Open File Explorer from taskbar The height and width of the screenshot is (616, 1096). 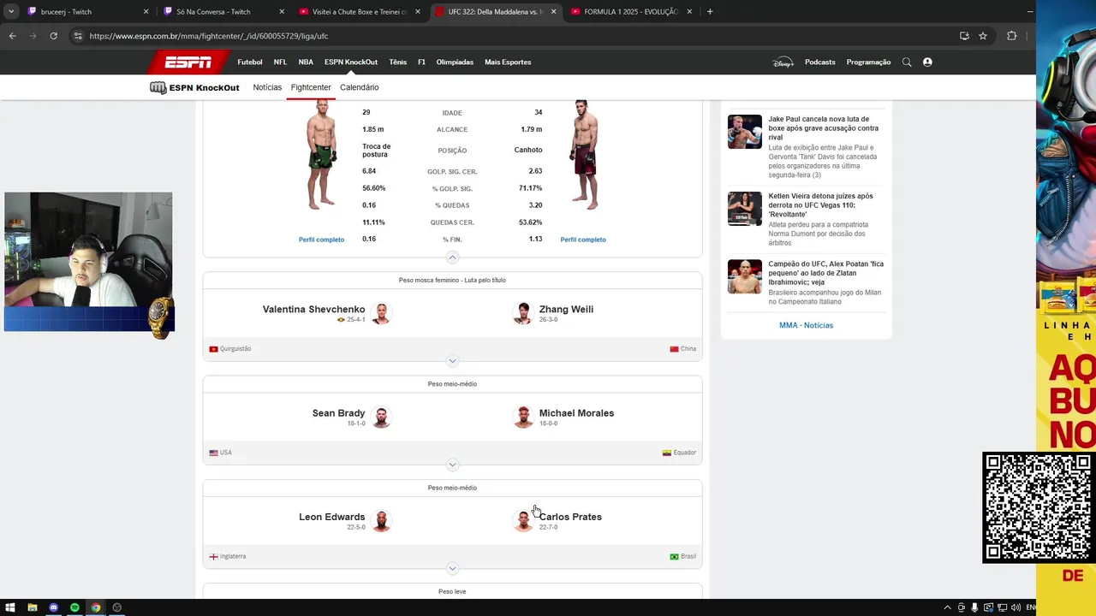33,607
